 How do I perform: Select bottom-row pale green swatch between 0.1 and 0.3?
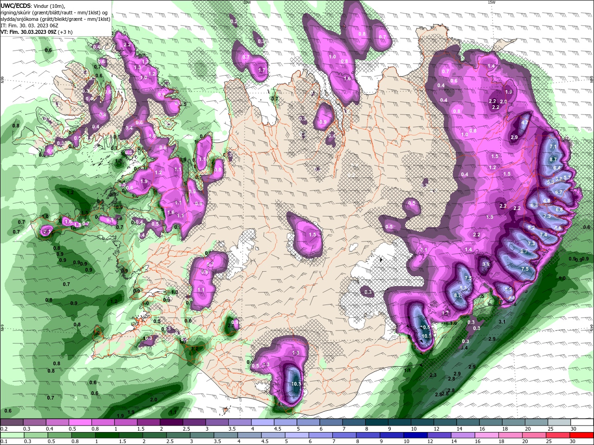(12, 435)
